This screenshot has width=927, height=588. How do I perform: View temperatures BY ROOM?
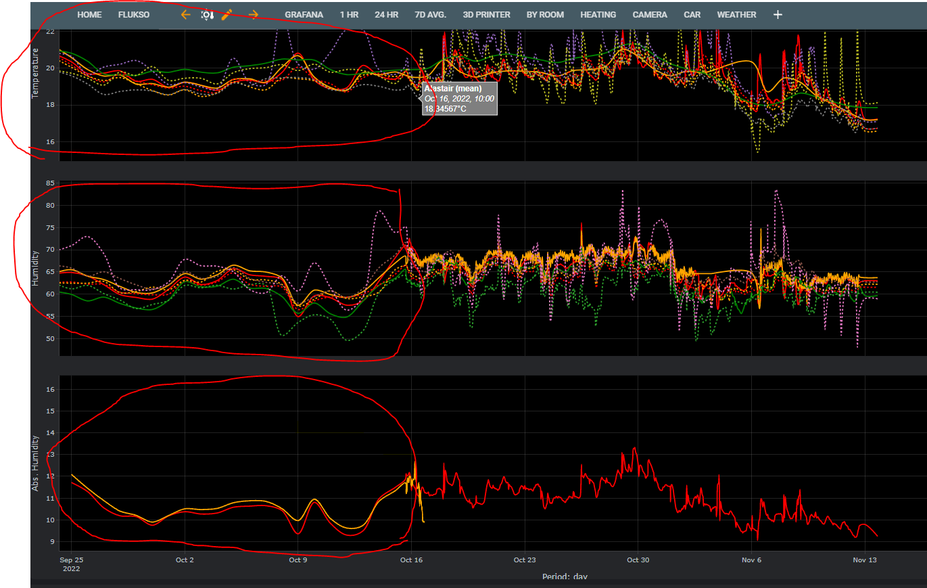pos(545,14)
